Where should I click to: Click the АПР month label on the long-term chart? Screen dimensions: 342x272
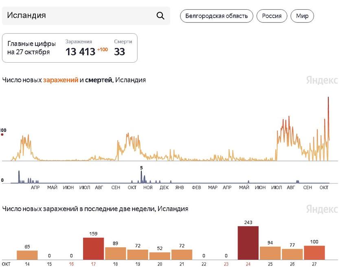pyautogui.click(x=36, y=188)
